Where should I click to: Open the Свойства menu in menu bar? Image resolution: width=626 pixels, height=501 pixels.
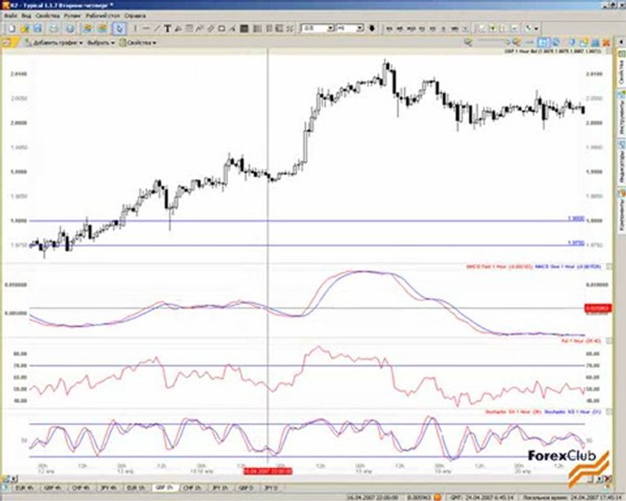47,16
